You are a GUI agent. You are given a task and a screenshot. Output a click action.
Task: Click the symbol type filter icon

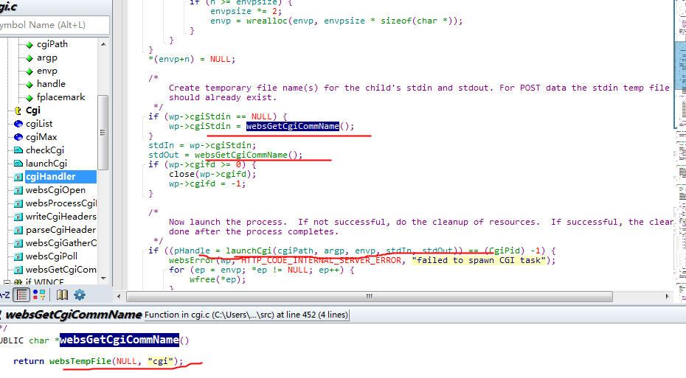(x=39, y=295)
